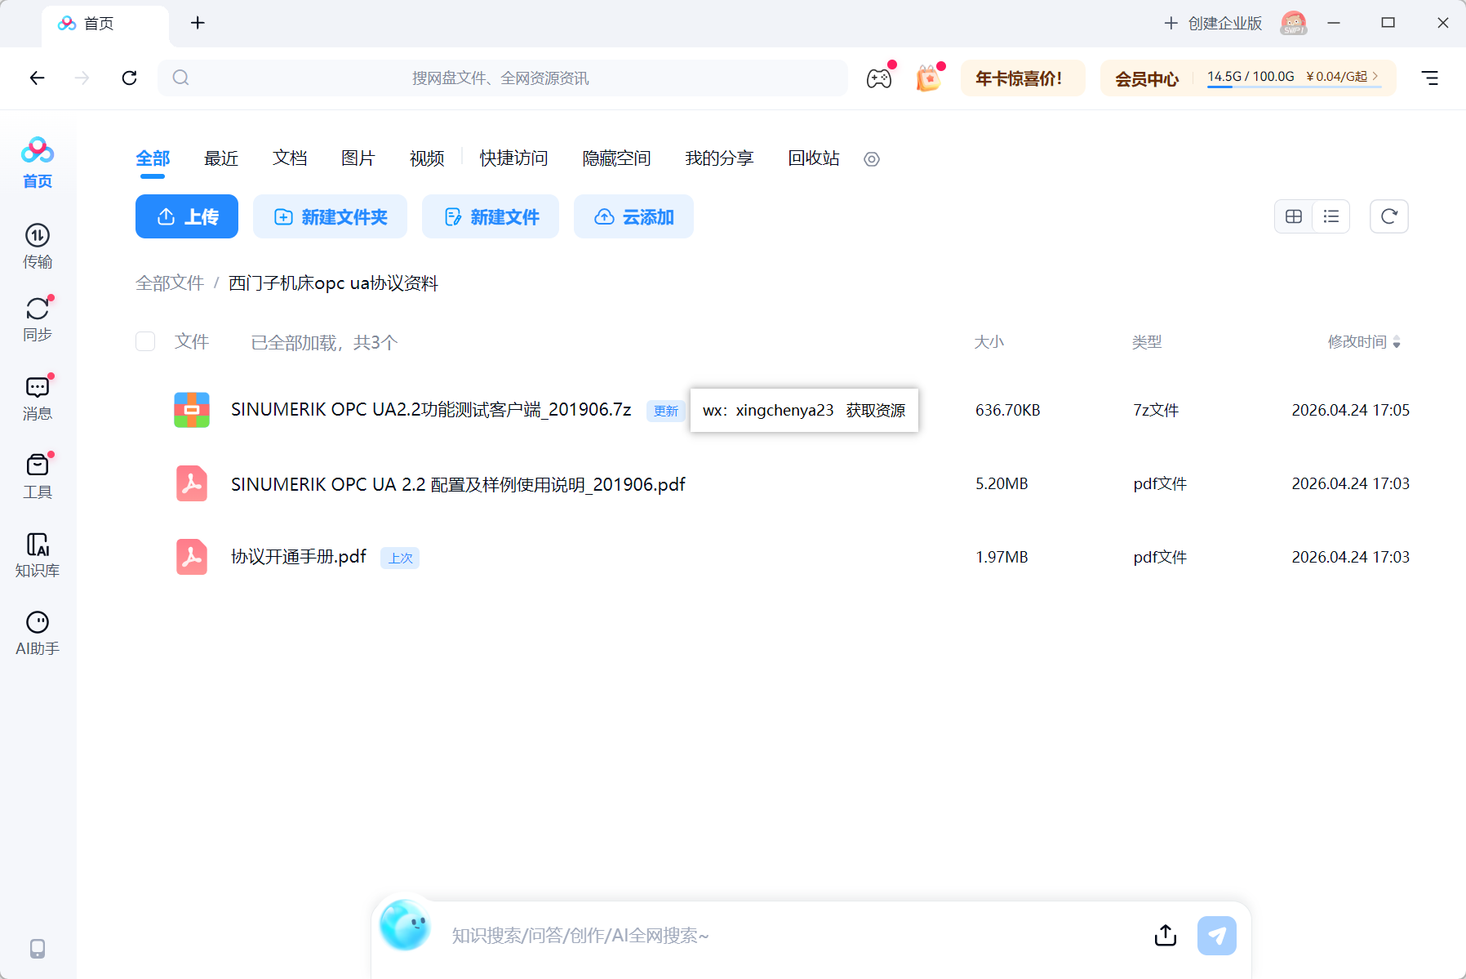Screen dimensions: 1466x979
Task: Open the 隐藏空间 tab
Action: pyautogui.click(x=616, y=158)
